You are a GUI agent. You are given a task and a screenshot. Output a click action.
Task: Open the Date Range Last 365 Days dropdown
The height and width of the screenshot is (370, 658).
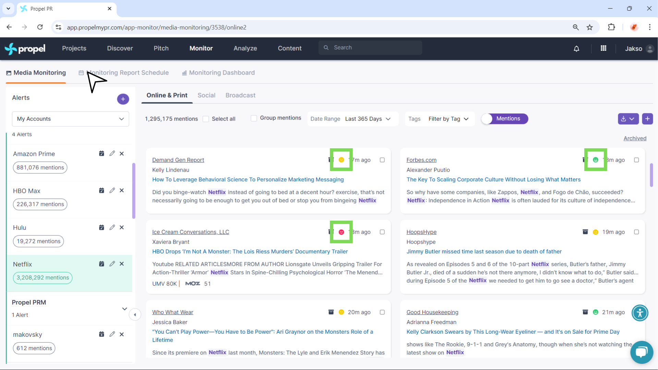pos(353,119)
